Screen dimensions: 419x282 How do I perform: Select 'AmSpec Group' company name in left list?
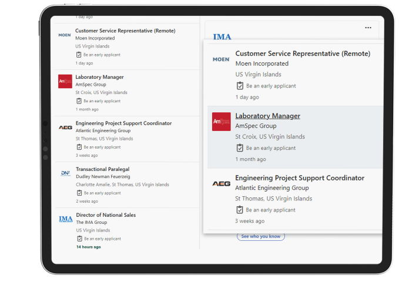91,85
